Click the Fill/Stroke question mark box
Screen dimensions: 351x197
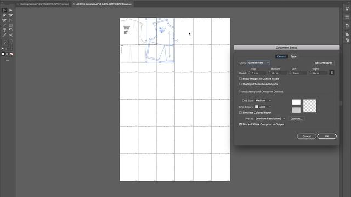point(5,43)
